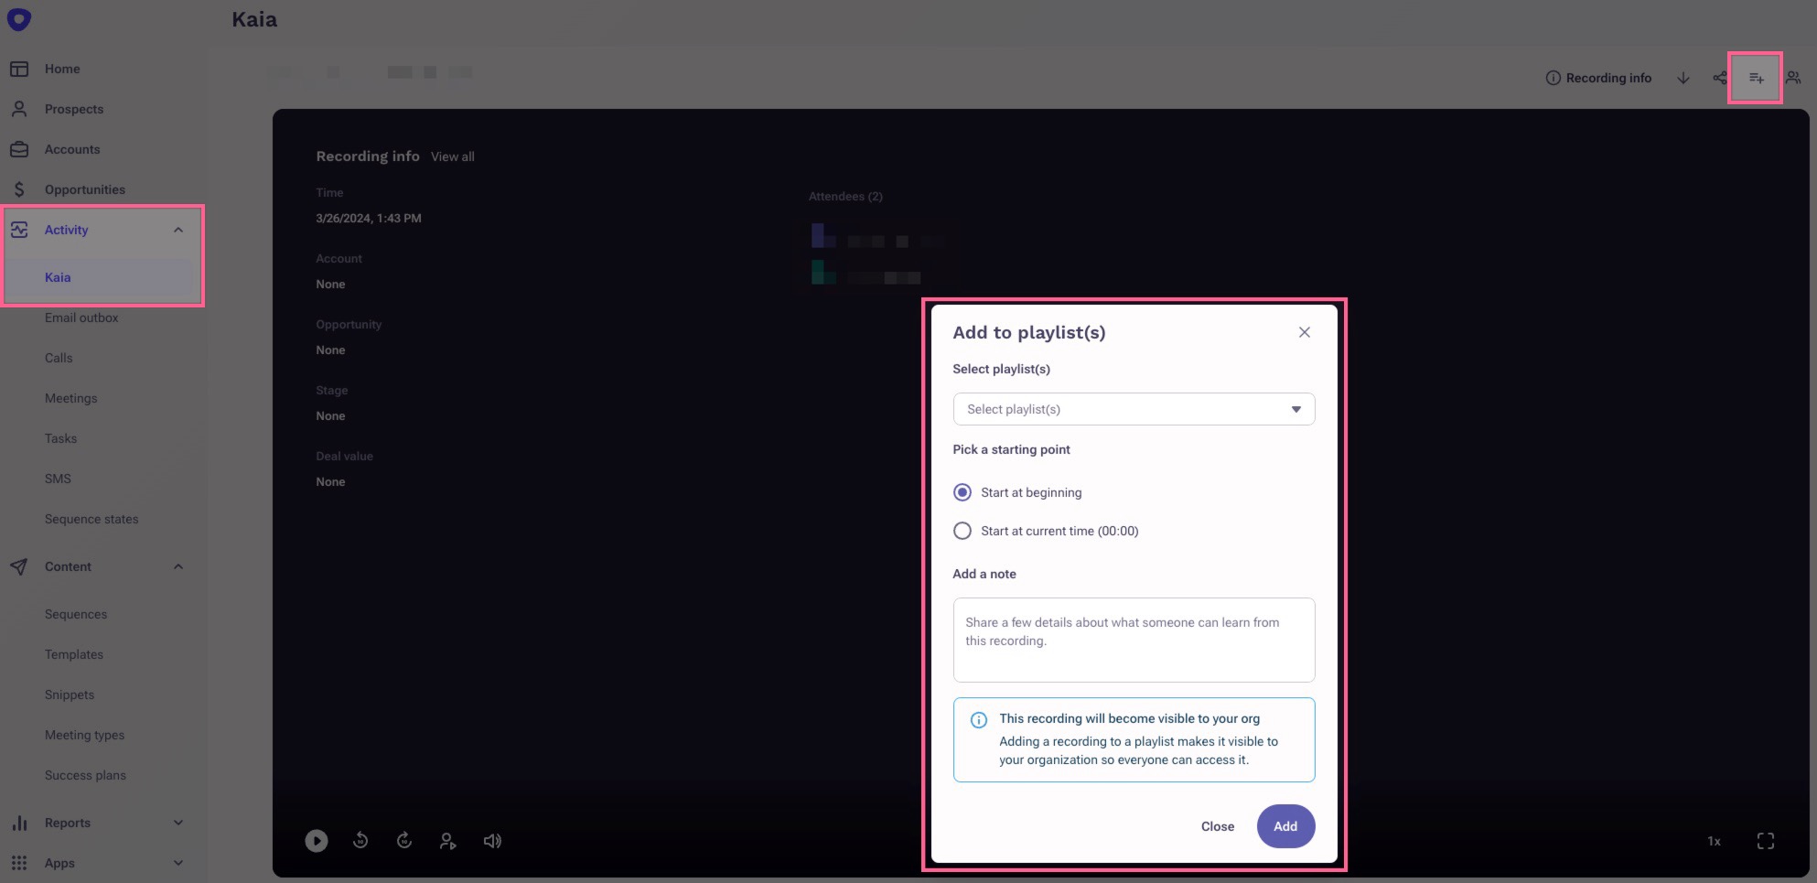The height and width of the screenshot is (883, 1817).
Task: Click the Content paper plane icon
Action: 19,566
